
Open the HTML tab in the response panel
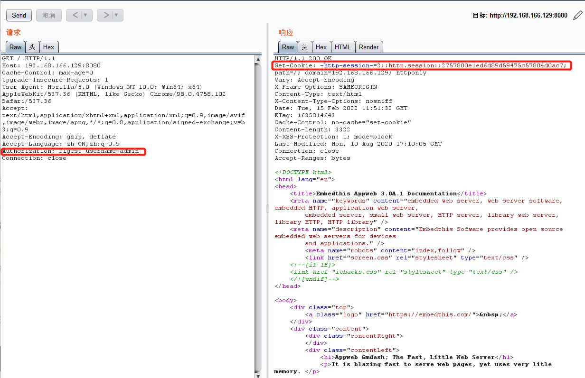pos(343,47)
